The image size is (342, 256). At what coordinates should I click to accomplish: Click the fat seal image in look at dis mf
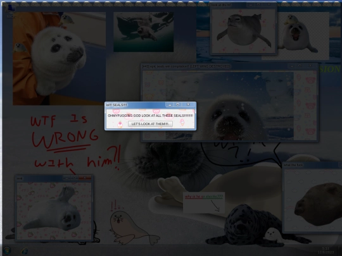244,30
